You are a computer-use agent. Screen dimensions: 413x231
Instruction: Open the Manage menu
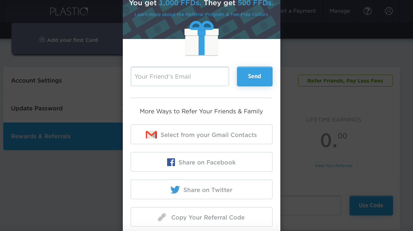340,11
